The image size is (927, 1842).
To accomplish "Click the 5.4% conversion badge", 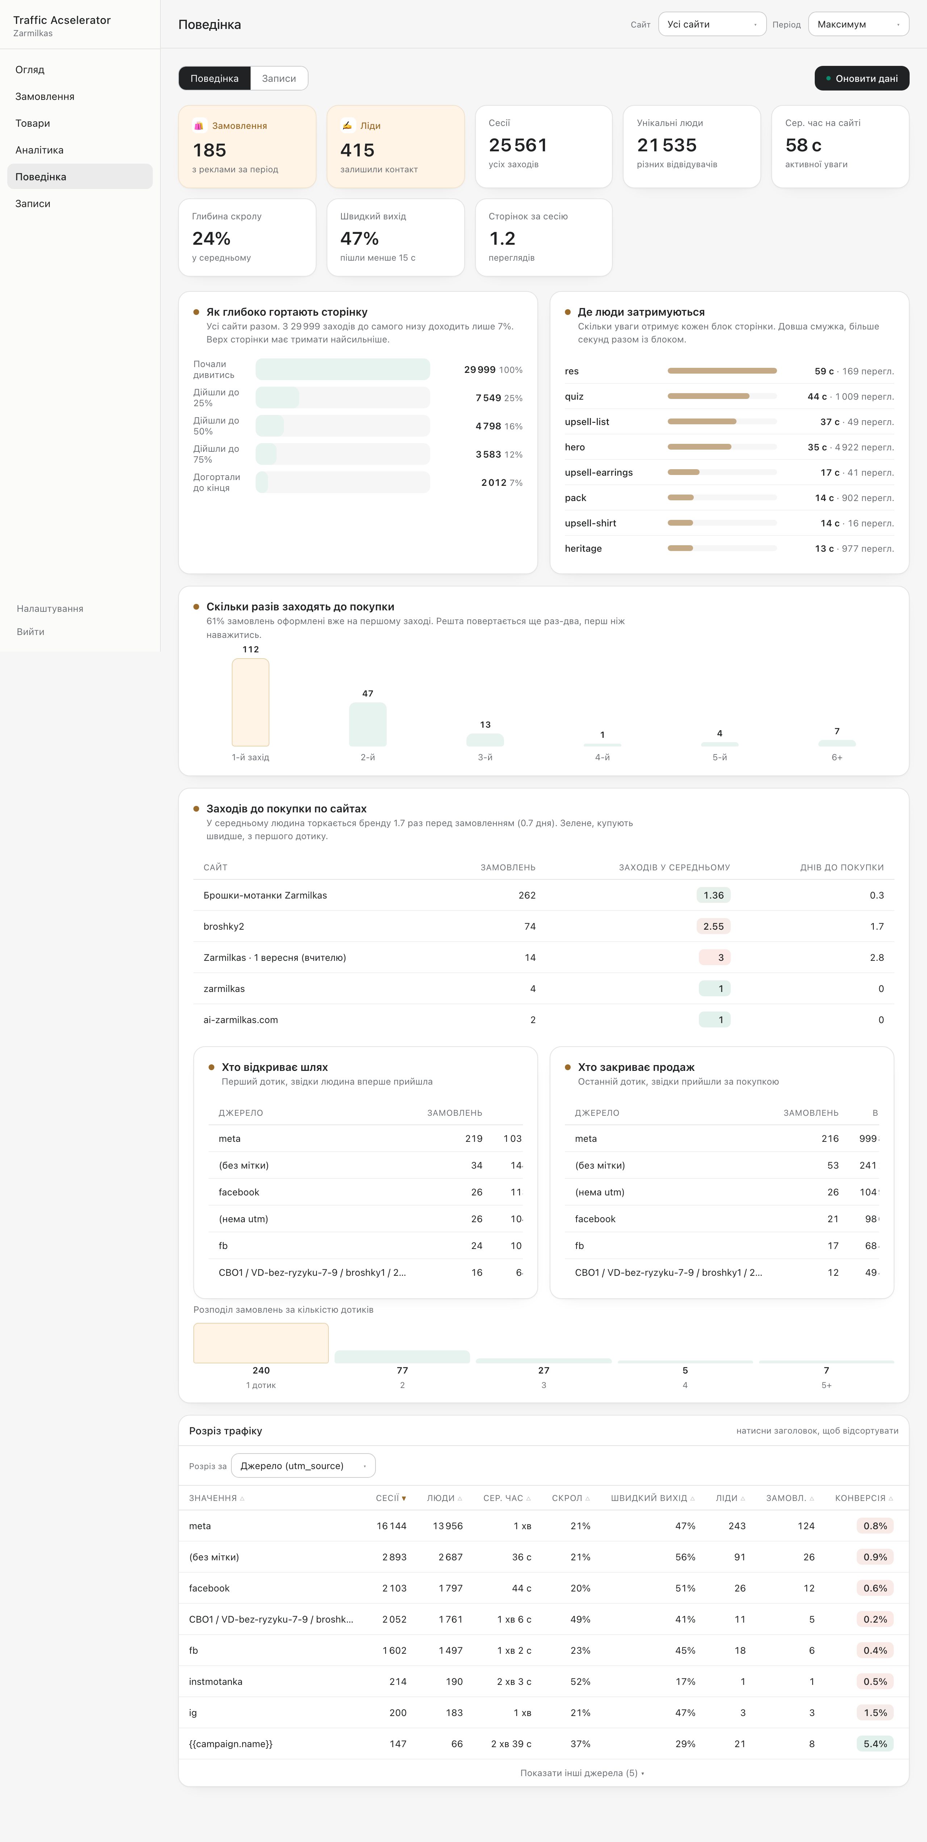I will pos(875,1744).
